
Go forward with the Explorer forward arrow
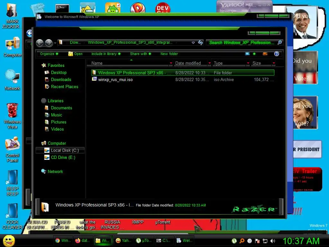pyautogui.click(x=49, y=43)
